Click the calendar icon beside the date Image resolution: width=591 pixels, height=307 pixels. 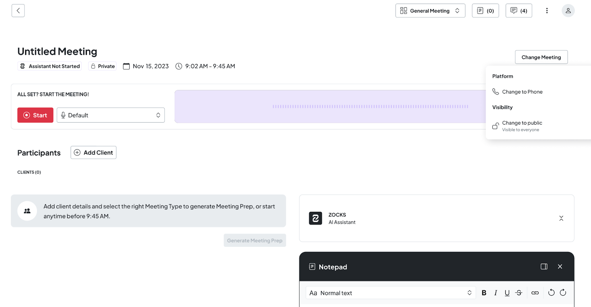[126, 66]
